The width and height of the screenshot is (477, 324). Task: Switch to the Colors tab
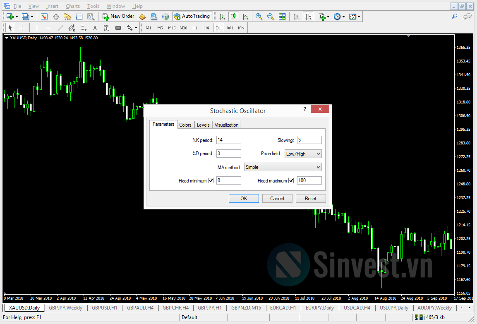tap(185, 125)
